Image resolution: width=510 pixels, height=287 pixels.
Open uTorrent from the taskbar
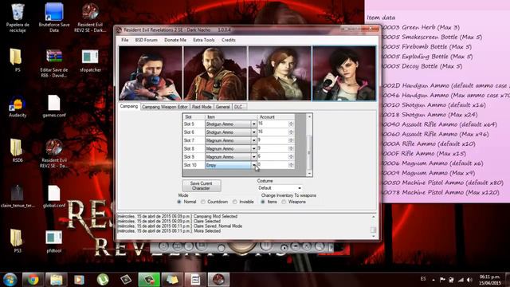tap(103, 280)
